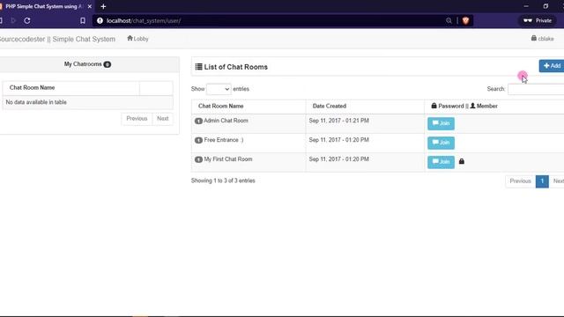The width and height of the screenshot is (564, 317).
Task: Click member count badge of My First Chat Room
Action: point(198,159)
